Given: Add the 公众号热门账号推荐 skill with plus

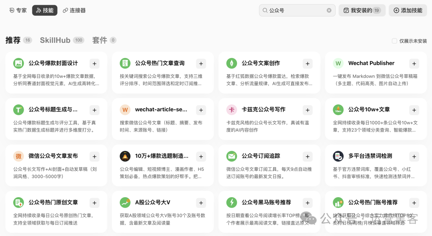Looking at the screenshot, I should pos(414,203).
